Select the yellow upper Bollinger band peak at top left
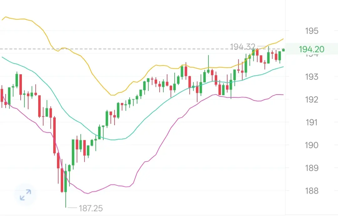This screenshot has width=338, height=216. point(5,17)
